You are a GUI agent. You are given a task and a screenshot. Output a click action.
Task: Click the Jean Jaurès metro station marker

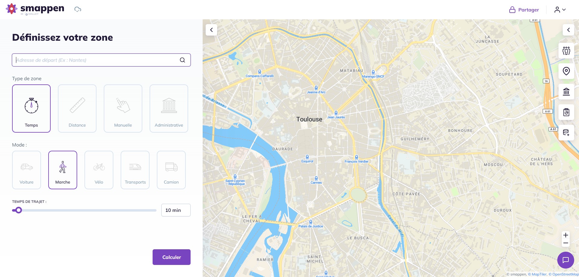coord(336,113)
